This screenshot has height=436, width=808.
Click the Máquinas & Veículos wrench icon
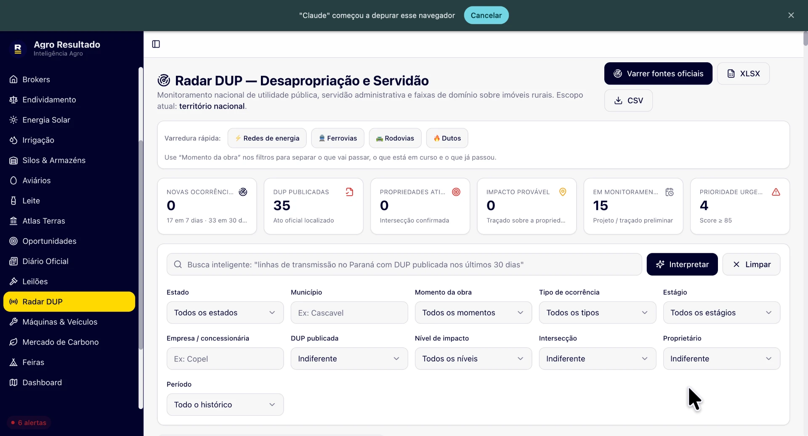pos(13,322)
